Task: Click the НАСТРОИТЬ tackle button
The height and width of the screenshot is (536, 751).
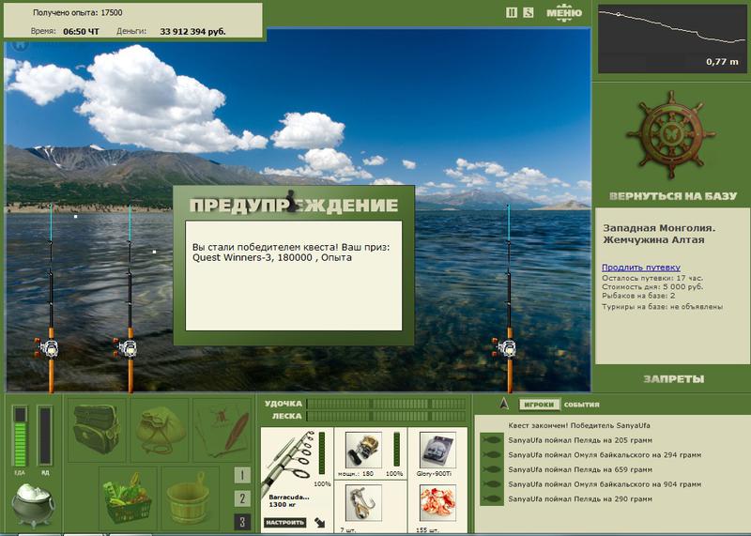Action: coord(285,522)
